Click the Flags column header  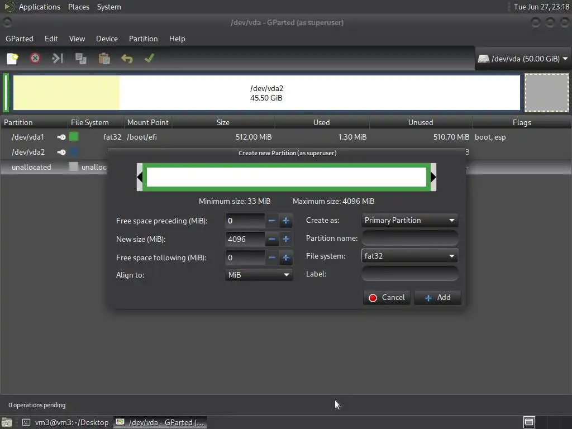click(522, 122)
